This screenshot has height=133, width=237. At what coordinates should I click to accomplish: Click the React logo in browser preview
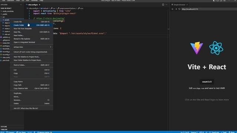click(216, 48)
